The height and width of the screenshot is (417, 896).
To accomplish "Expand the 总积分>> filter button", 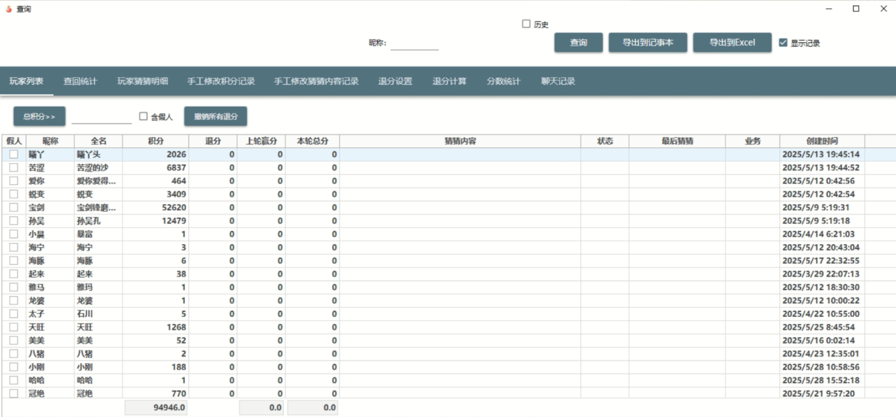I will (x=40, y=116).
